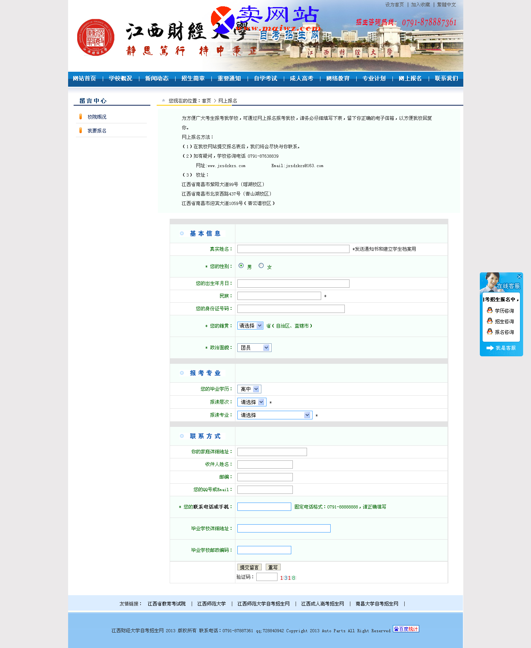Click the QQ penguin icon for 报名咨询
The width and height of the screenshot is (531, 648).
490,332
